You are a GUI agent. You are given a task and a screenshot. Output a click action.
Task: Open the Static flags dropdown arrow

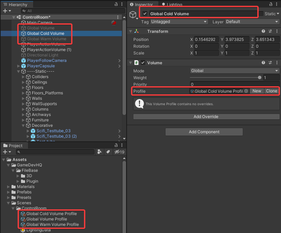[x=278, y=14]
